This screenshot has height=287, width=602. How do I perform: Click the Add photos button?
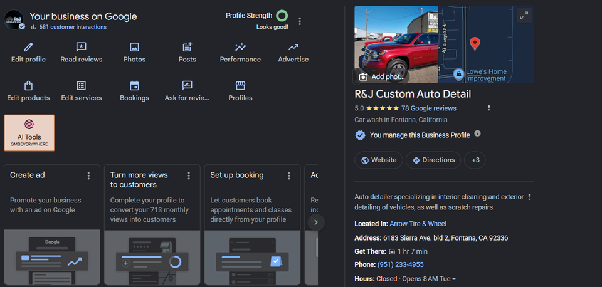(381, 76)
